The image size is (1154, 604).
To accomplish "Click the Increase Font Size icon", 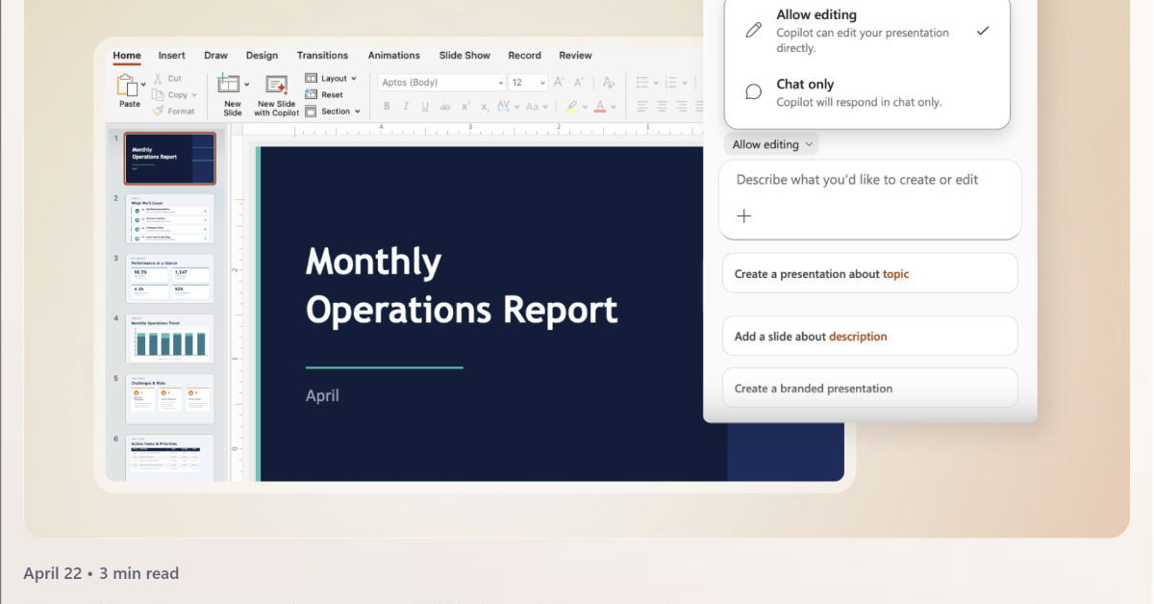I will 560,83.
